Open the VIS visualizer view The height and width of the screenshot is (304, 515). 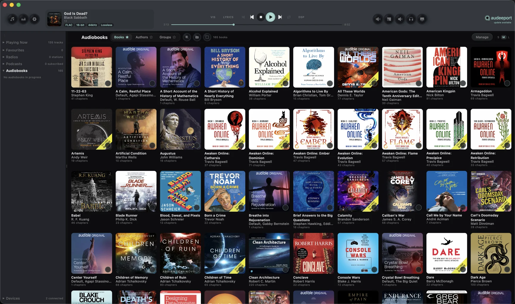point(213,17)
